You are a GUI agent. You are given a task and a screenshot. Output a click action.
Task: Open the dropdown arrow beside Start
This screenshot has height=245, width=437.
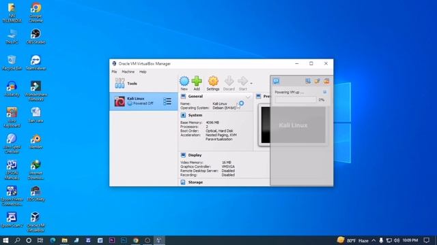click(x=251, y=83)
